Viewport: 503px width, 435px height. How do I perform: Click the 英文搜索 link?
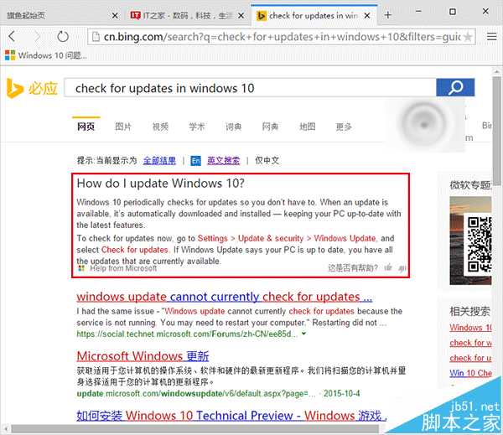tap(223, 160)
